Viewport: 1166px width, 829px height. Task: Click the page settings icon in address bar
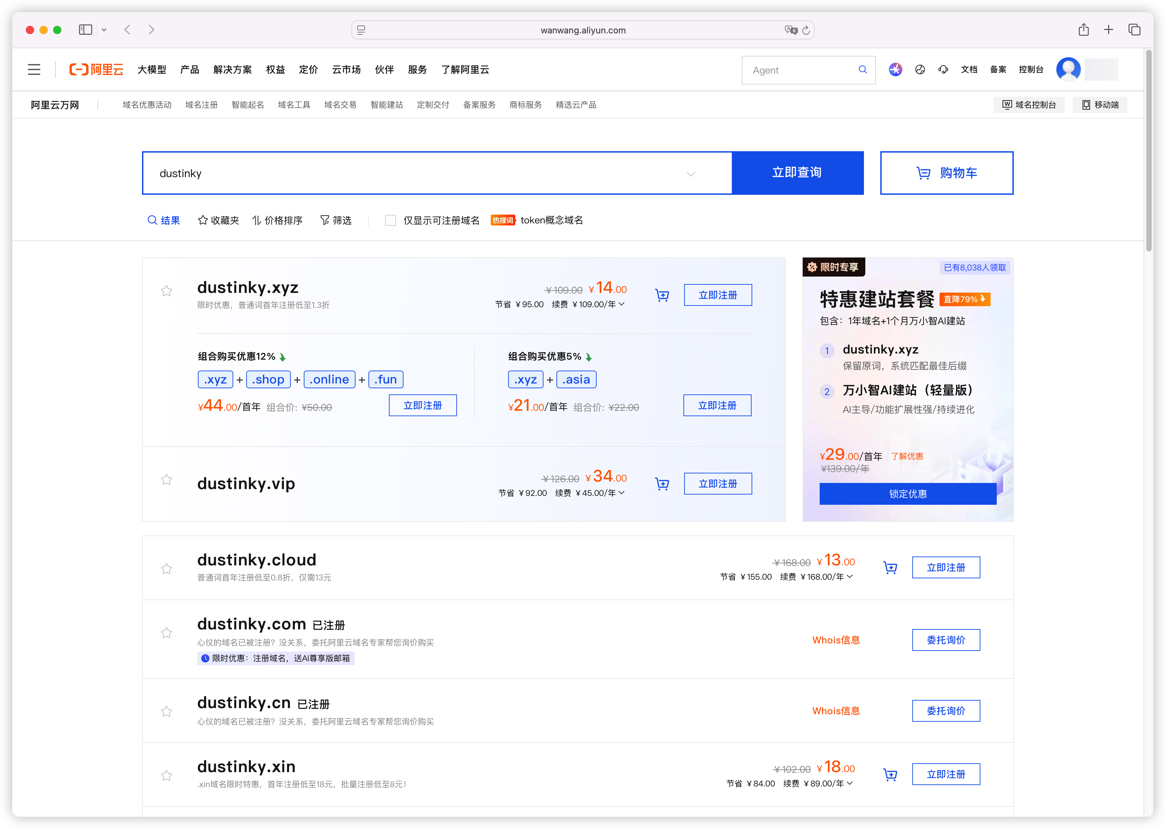pos(361,30)
